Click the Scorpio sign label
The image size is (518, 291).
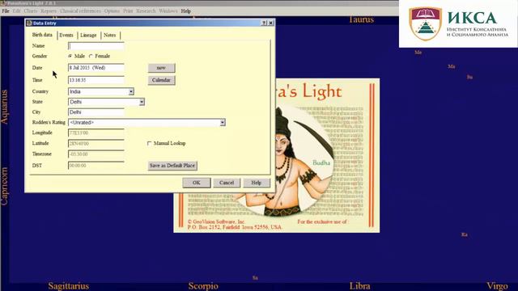pos(203,285)
